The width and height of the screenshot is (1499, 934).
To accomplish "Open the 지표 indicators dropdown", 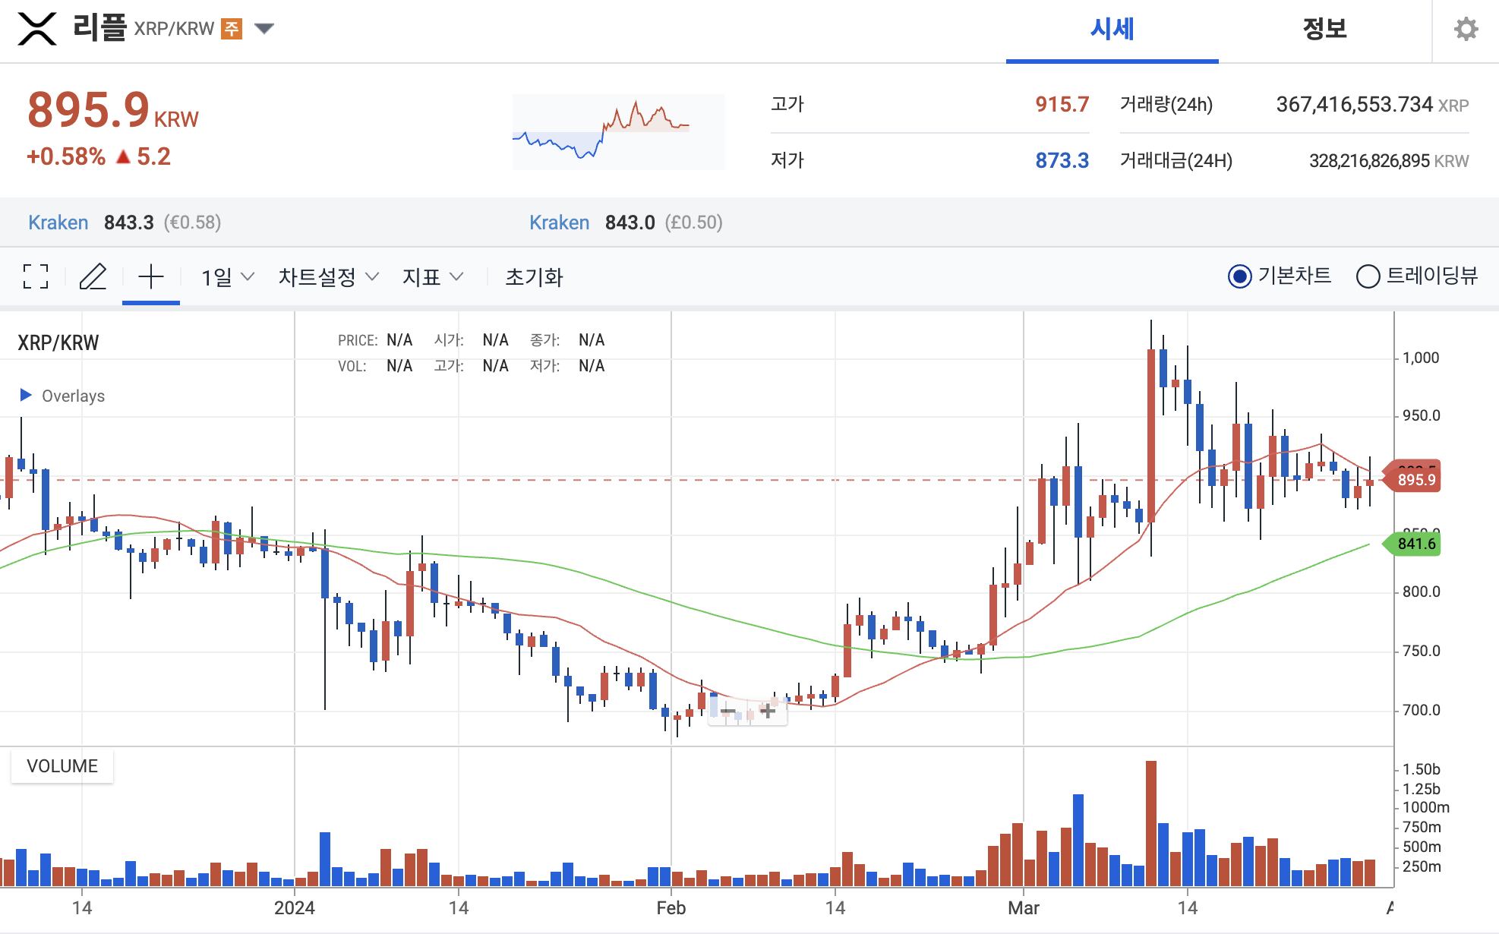I will point(432,277).
